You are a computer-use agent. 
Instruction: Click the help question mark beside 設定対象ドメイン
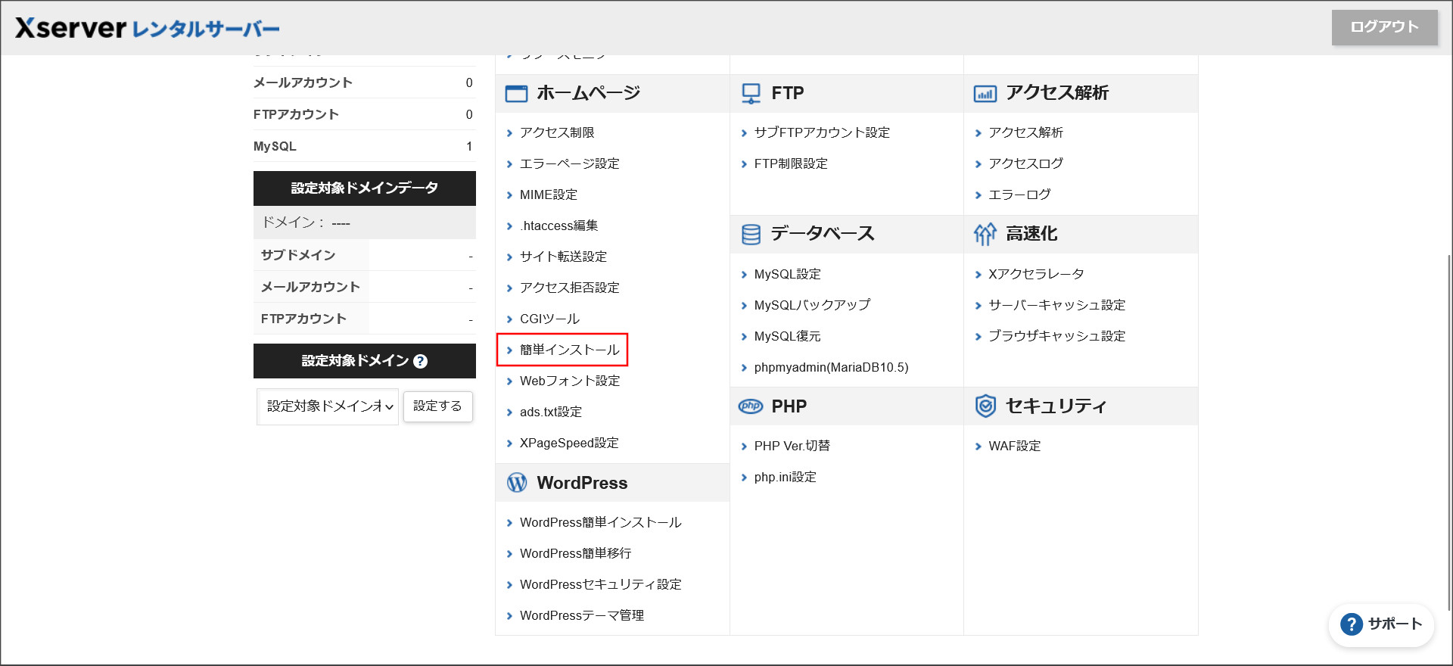click(421, 362)
